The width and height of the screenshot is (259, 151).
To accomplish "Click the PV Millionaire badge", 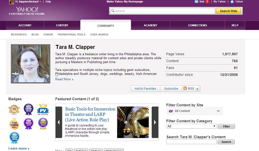I will [43, 110].
